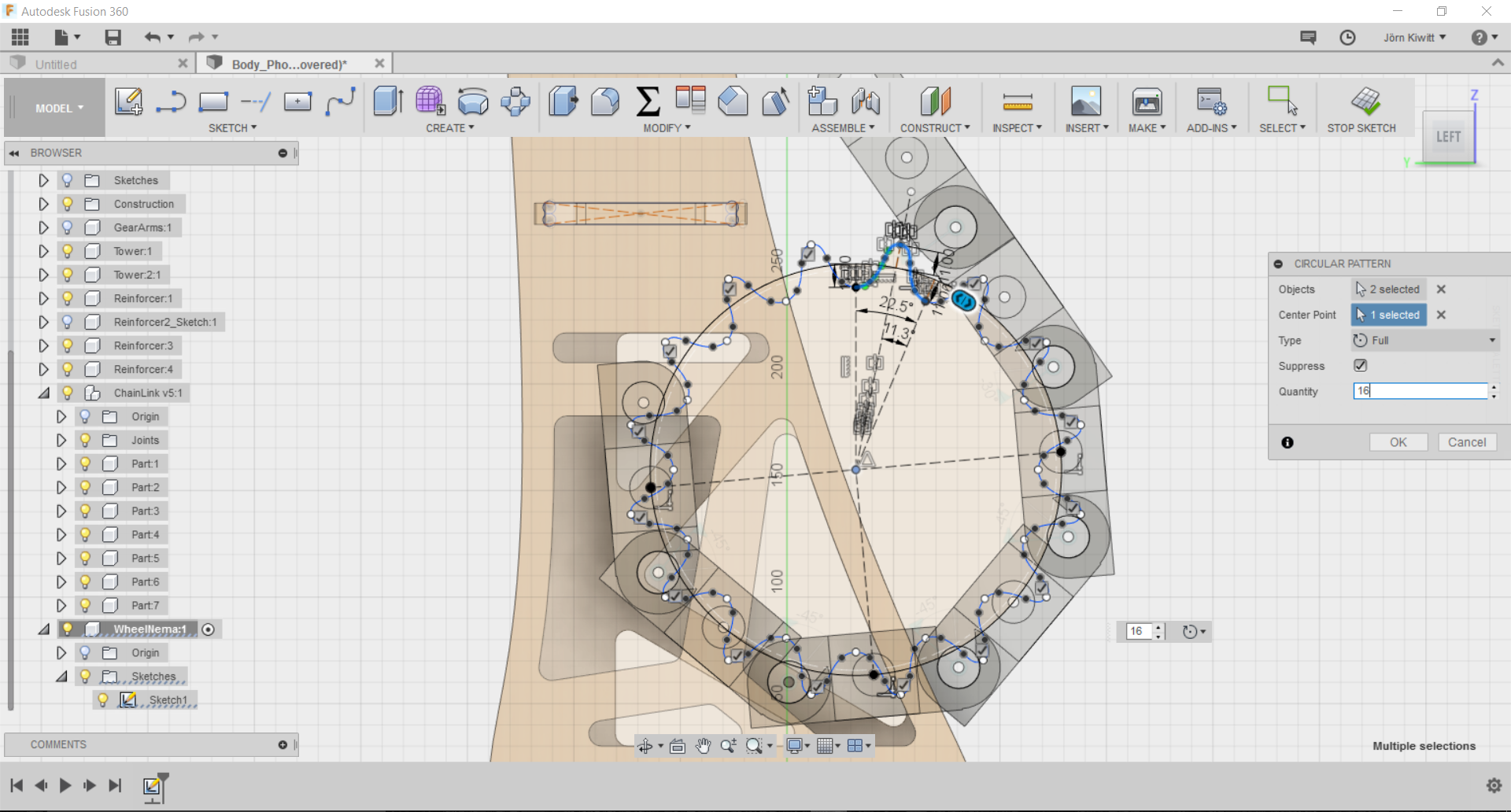Open the Measure tool under Inspect

(x=1017, y=102)
